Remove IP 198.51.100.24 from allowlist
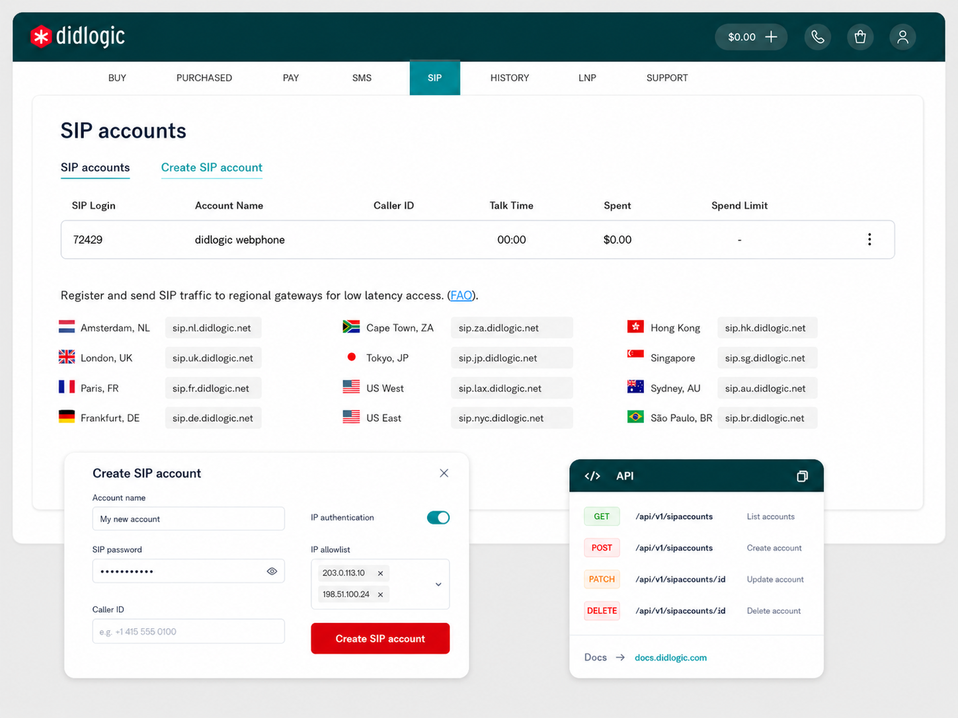 coord(380,594)
